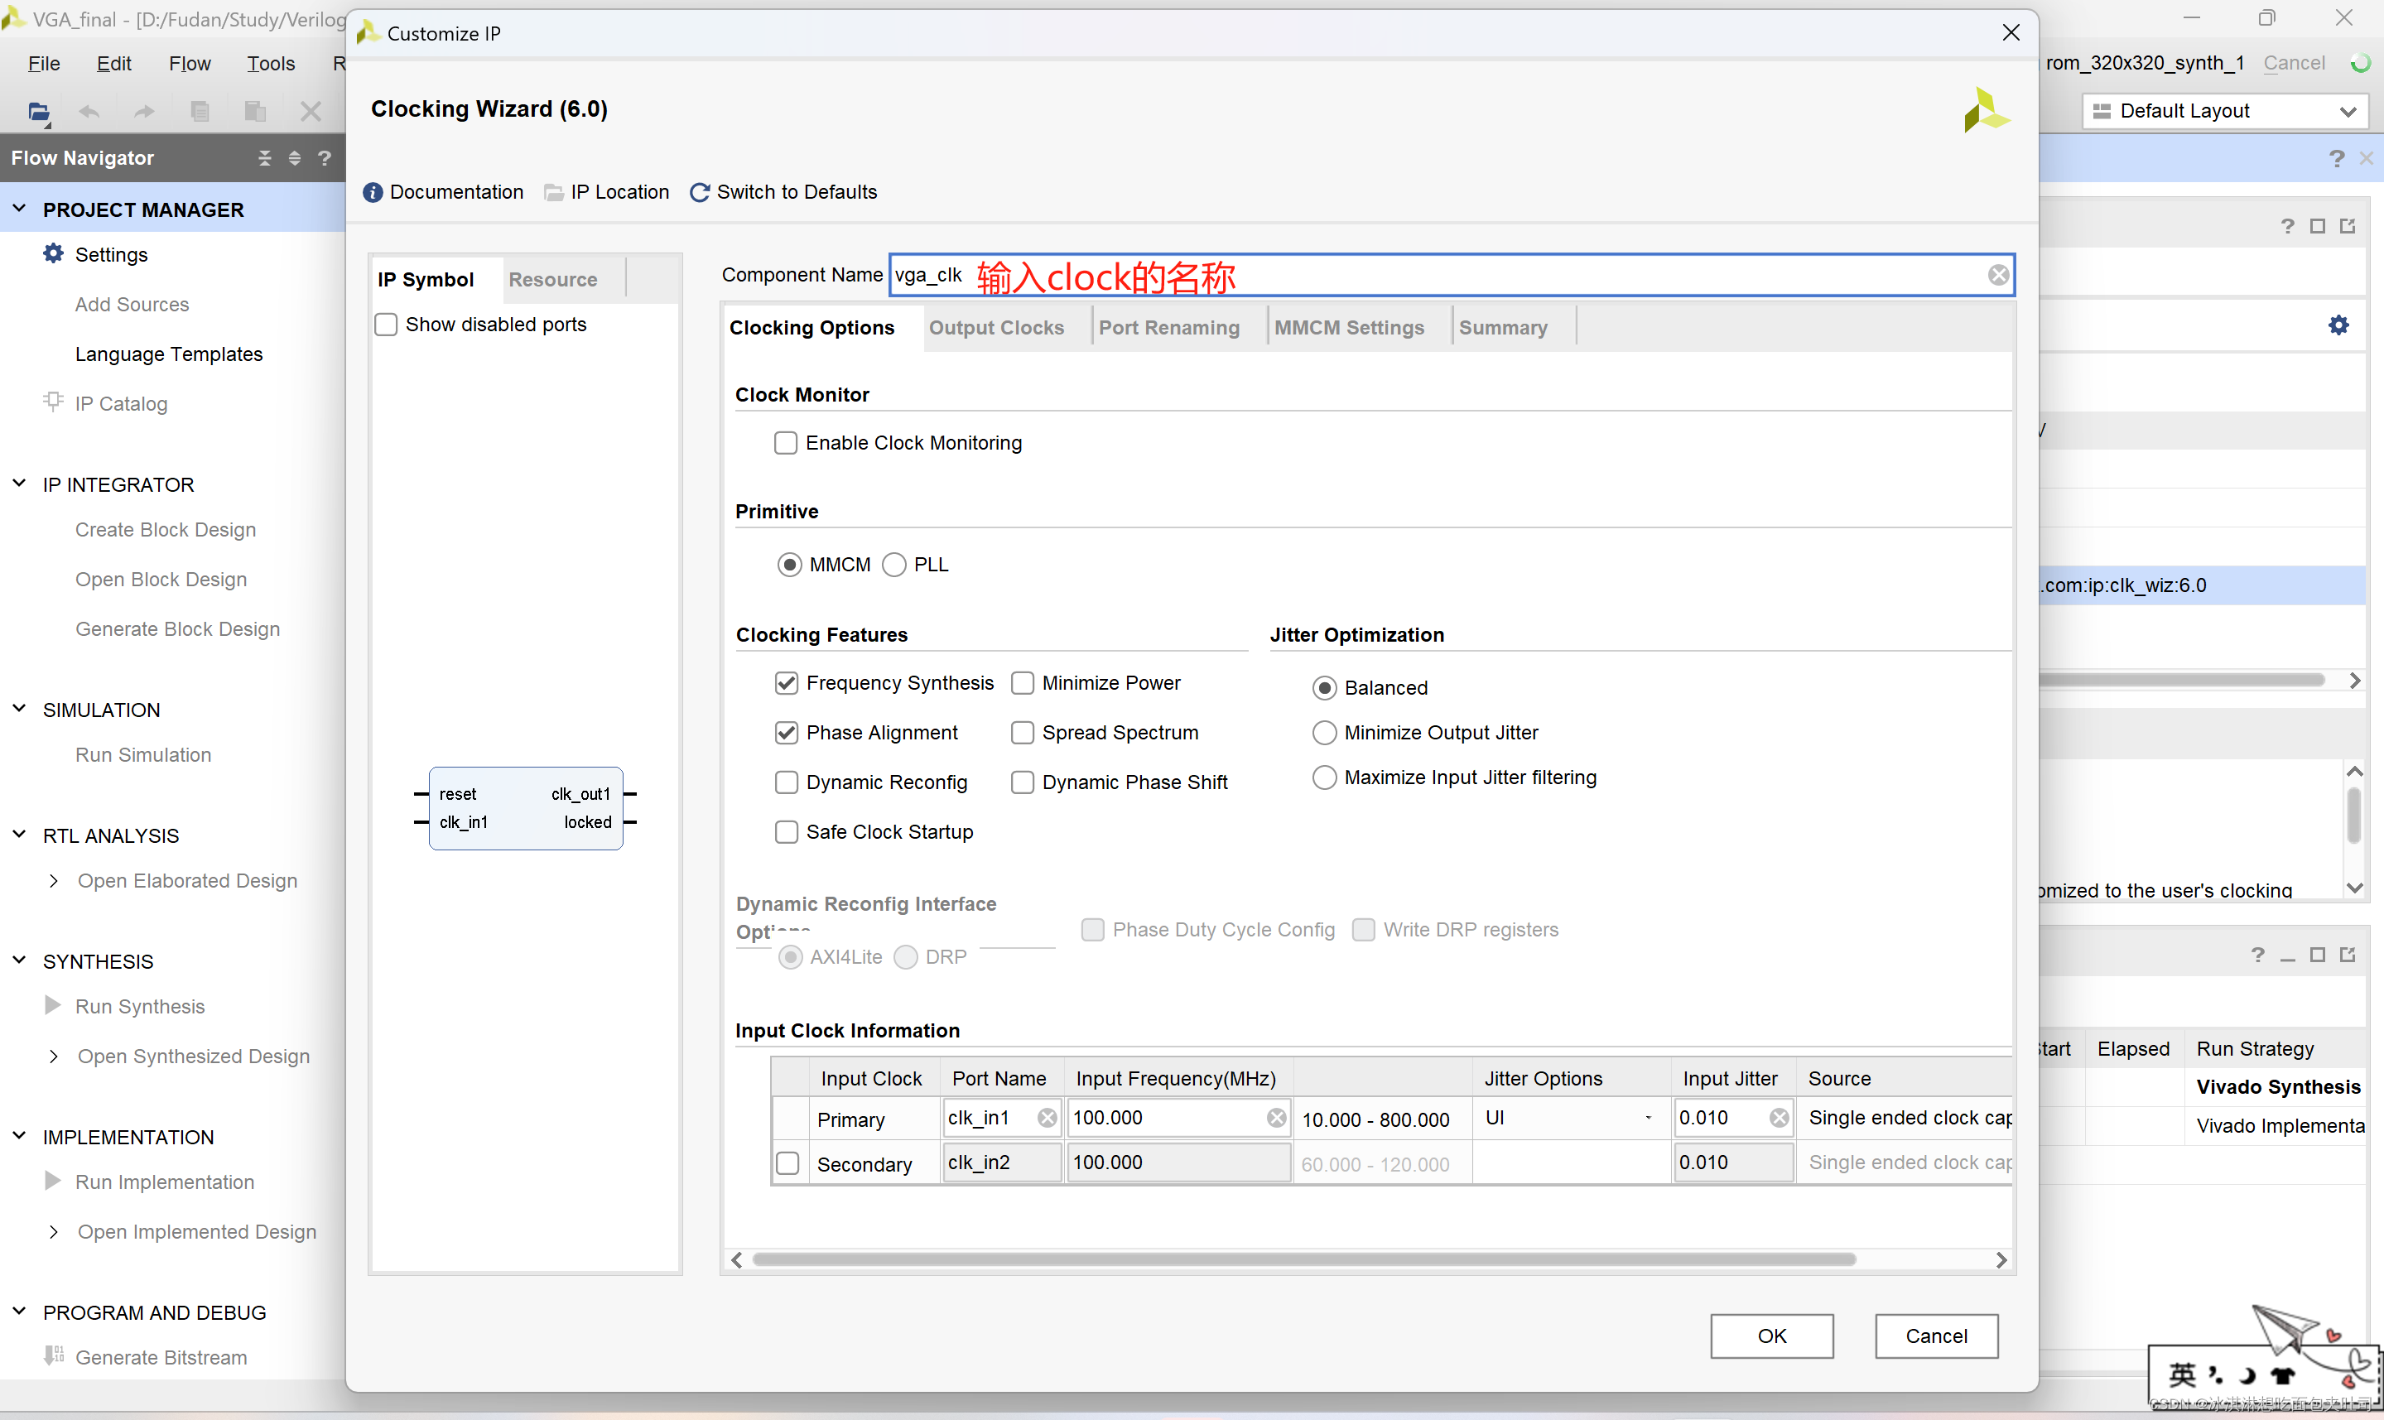The image size is (2384, 1420).
Task: Click Cancel in Customize IP dialog
Action: [1936, 1336]
